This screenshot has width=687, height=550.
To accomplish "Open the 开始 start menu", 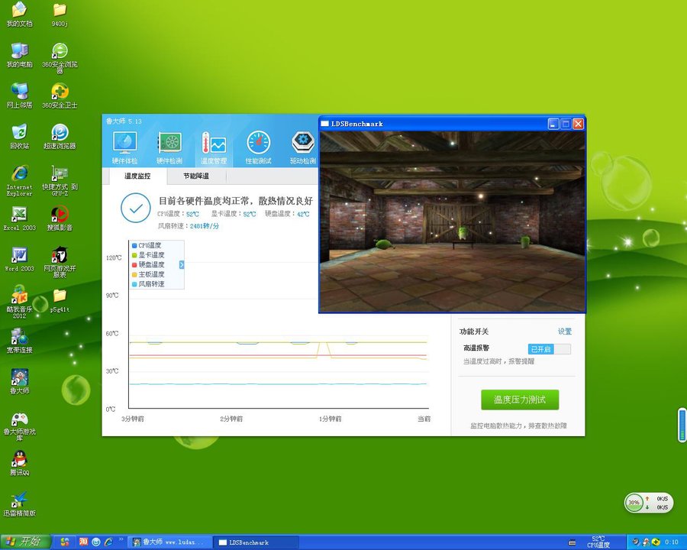I will coord(24,542).
